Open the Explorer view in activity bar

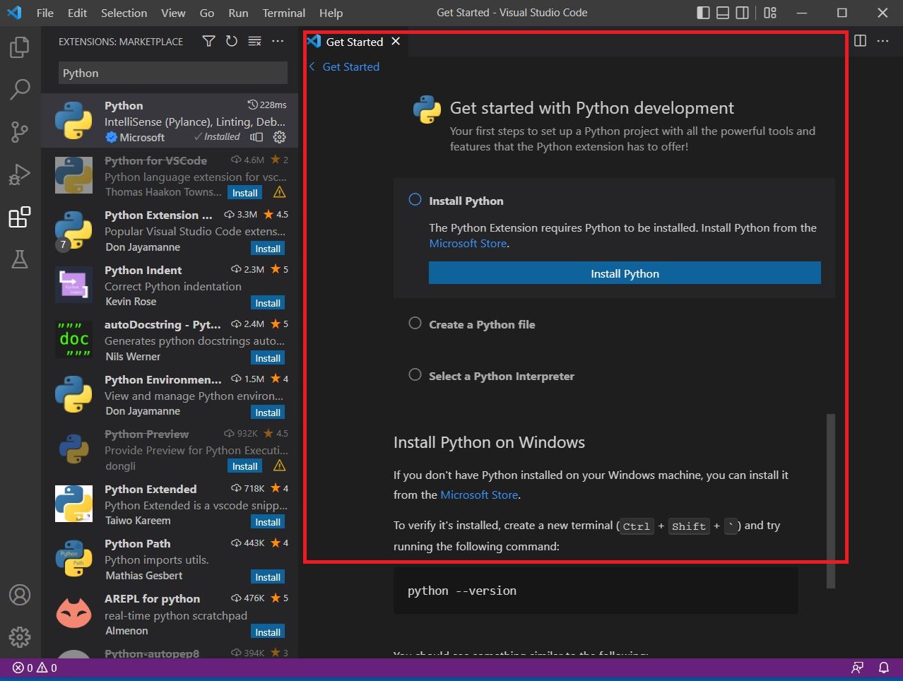click(20, 47)
